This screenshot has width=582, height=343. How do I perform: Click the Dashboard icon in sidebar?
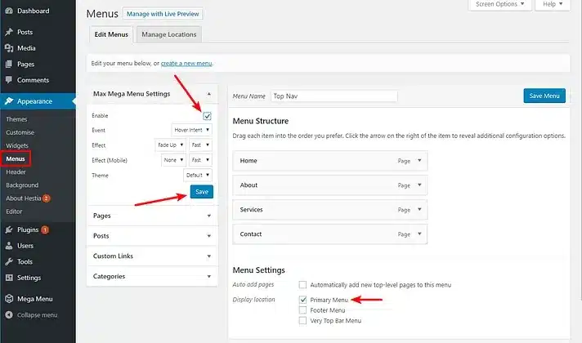click(x=8, y=11)
